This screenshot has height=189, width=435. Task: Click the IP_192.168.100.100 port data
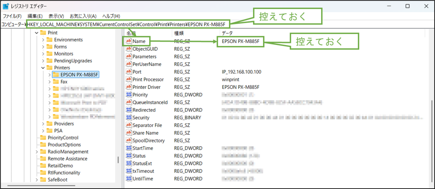pyautogui.click(x=241, y=72)
